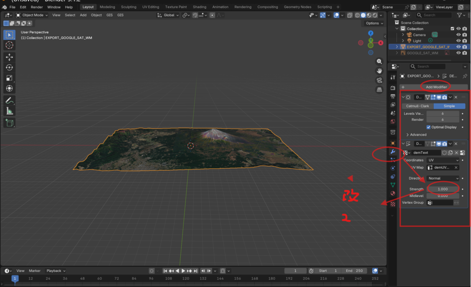Switch to the Geometry Nodes workspace tab
The width and height of the screenshot is (471, 287).
point(298,7)
